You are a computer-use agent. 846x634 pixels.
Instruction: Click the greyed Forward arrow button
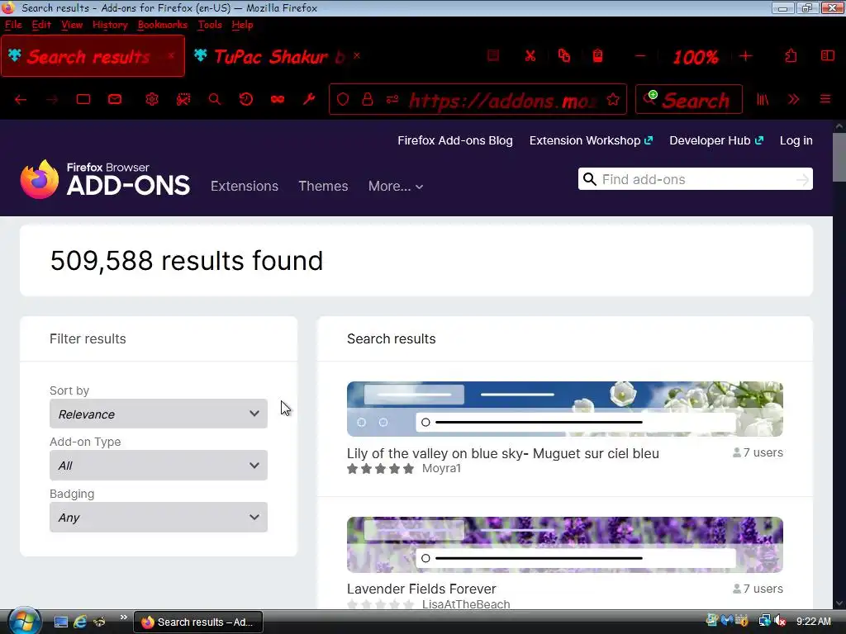point(52,99)
